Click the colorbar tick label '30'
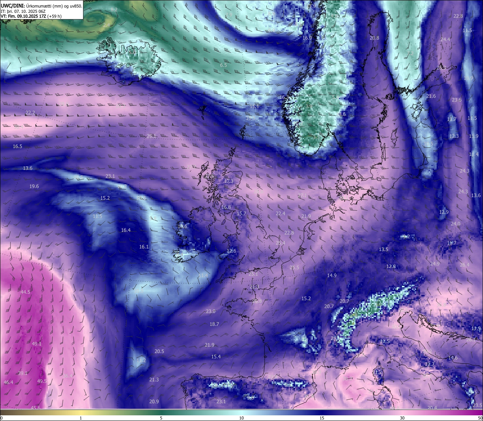The image size is (483, 421). point(402,418)
